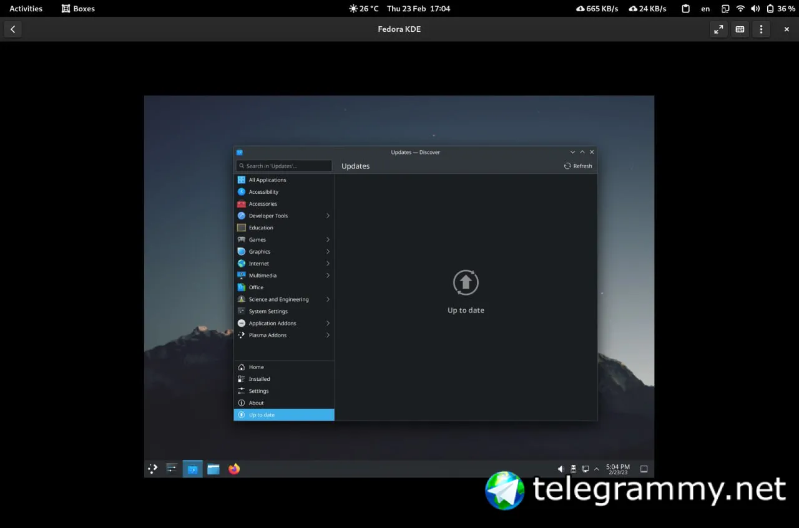
Task: Click the 26 °C weather indicator
Action: (364, 9)
